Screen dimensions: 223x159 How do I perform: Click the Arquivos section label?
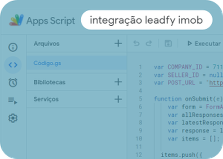click(x=47, y=44)
